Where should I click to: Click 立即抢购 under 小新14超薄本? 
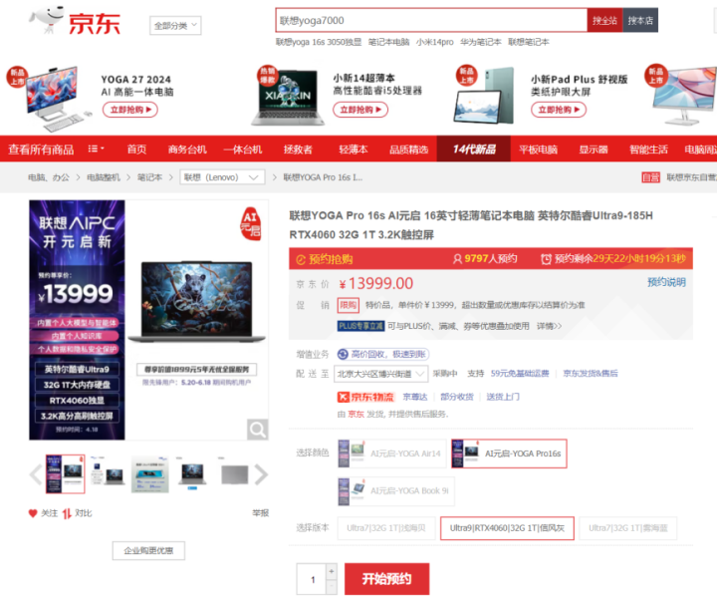(360, 110)
